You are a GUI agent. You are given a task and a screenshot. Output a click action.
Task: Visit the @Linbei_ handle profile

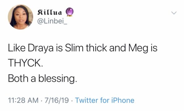(x=52, y=21)
